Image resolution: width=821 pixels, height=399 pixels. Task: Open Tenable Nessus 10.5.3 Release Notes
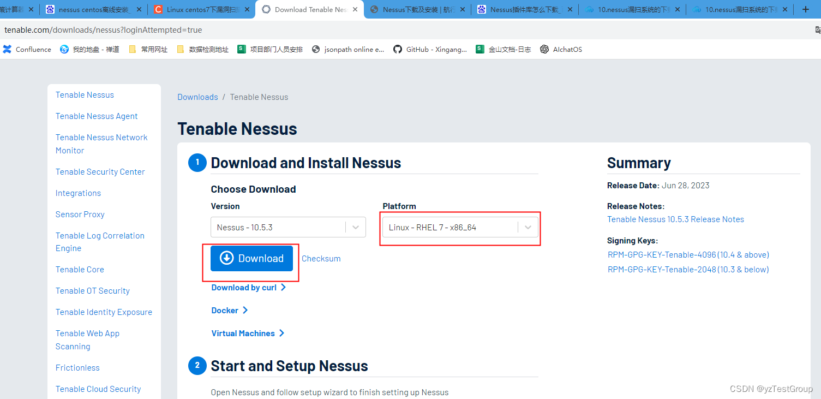point(675,219)
